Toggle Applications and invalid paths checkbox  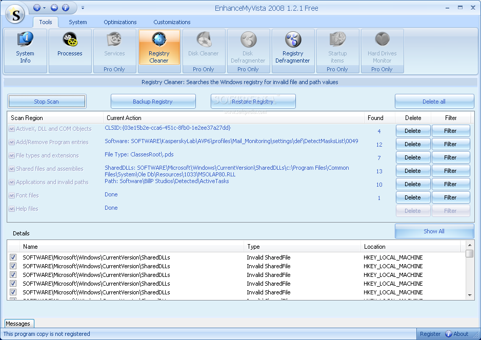[x=12, y=182]
